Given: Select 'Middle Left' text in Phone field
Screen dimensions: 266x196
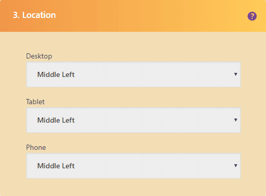Looking at the screenshot, I should point(56,166).
